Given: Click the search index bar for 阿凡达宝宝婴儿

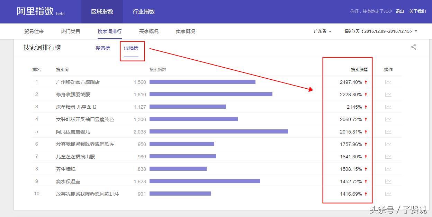Looking at the screenshot, I should coord(219,131).
